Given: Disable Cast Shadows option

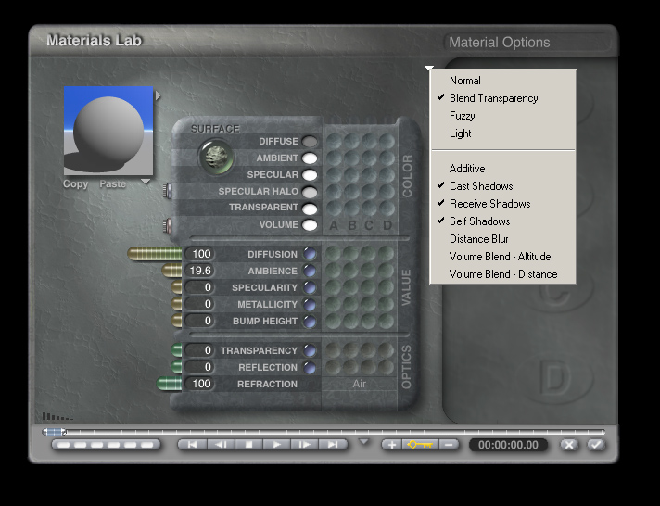Looking at the screenshot, I should point(503,186).
